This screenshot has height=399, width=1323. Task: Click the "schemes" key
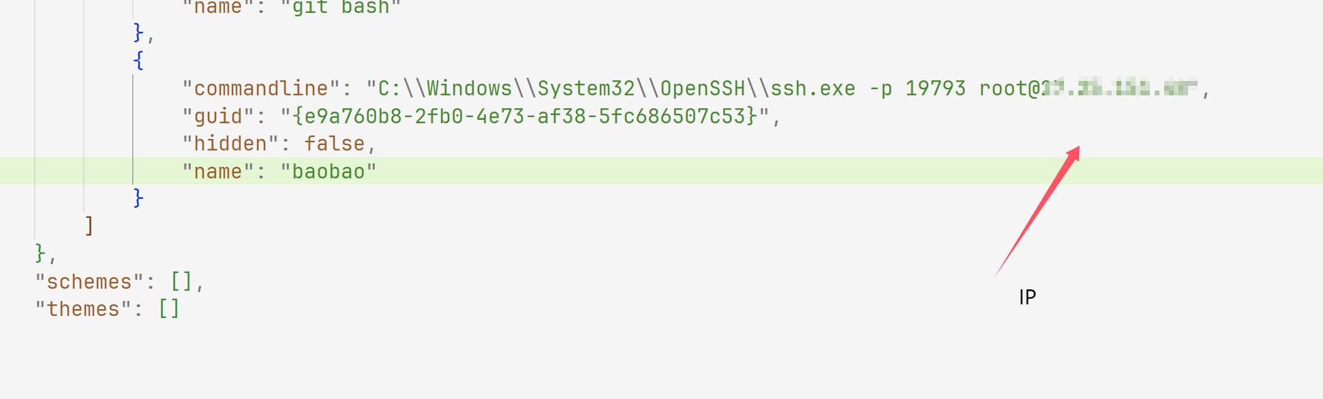click(89, 282)
